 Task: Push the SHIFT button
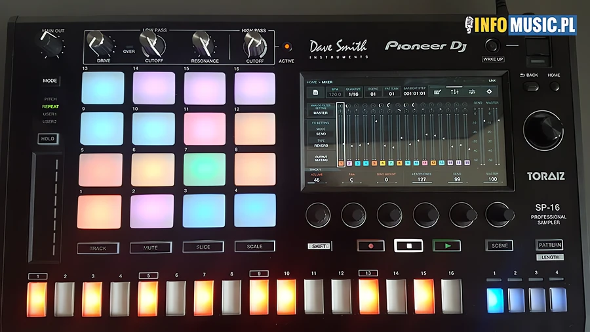(319, 246)
